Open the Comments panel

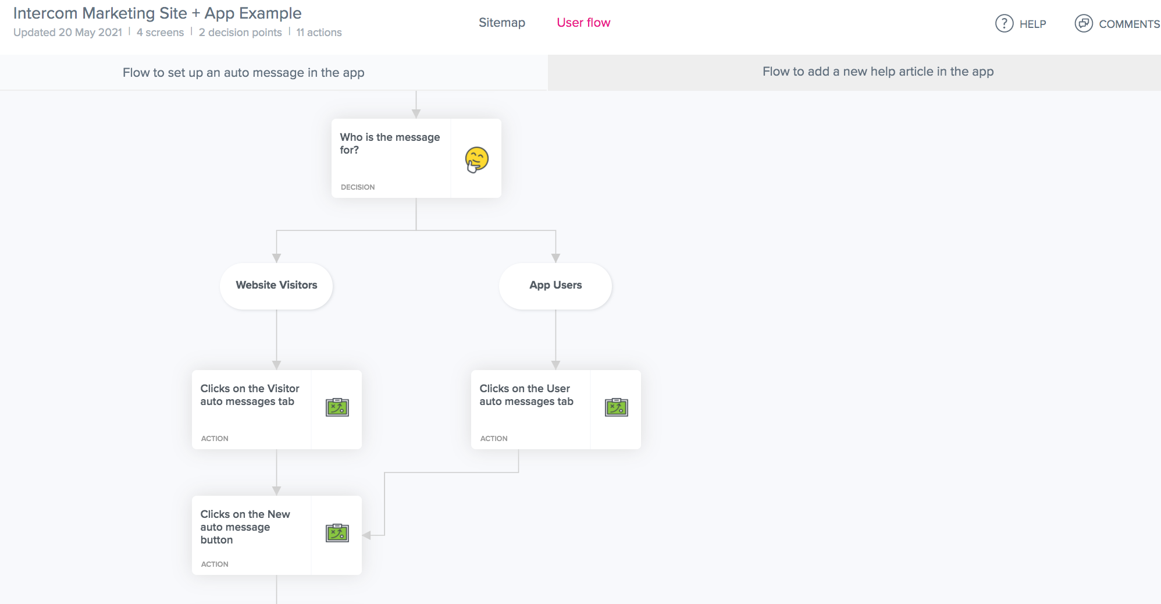point(1116,24)
